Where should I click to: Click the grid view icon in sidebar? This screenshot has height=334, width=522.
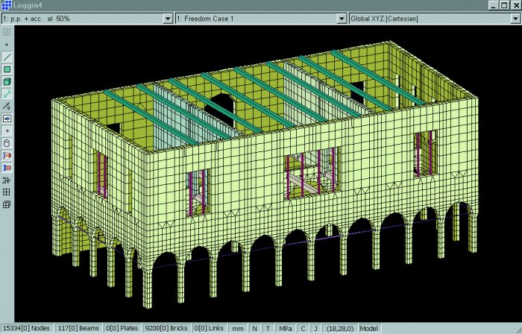[7, 192]
